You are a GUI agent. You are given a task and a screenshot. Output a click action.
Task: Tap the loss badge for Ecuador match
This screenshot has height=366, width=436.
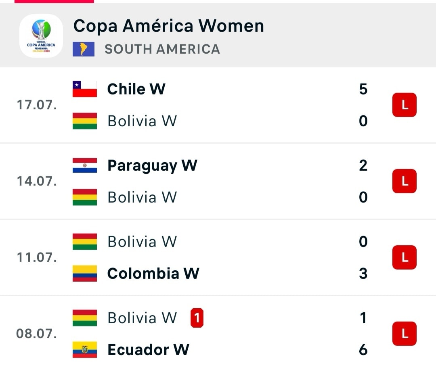pyautogui.click(x=404, y=334)
